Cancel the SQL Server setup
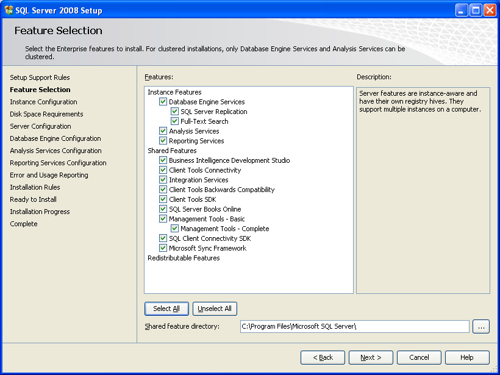The image size is (500, 375). pos(419,357)
